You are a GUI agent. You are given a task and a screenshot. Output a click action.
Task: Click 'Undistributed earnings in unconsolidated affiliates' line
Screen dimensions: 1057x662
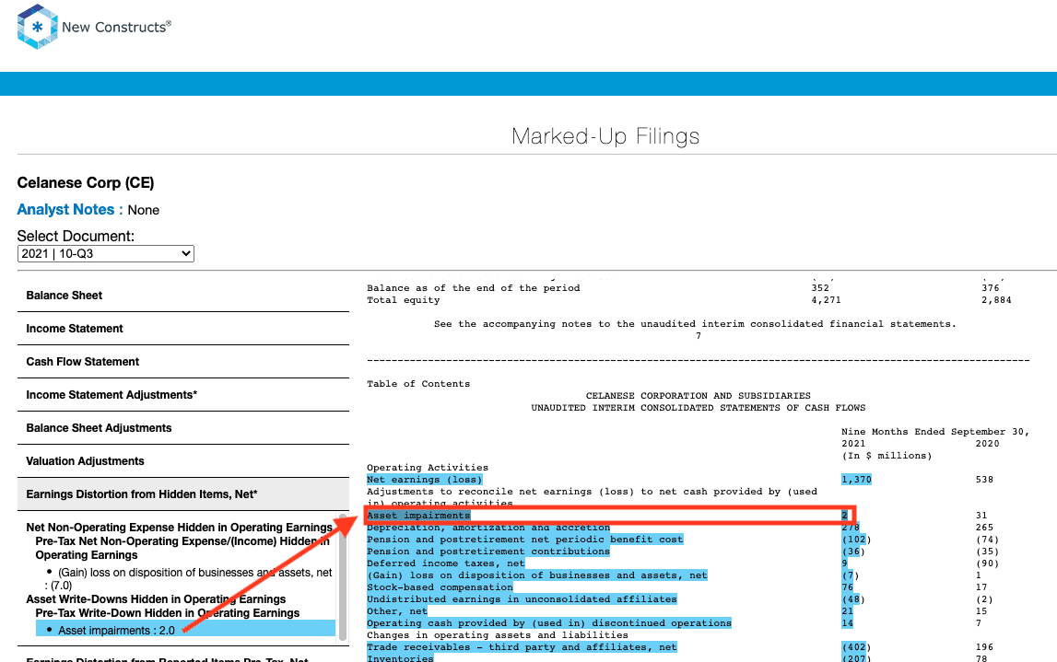(522, 599)
